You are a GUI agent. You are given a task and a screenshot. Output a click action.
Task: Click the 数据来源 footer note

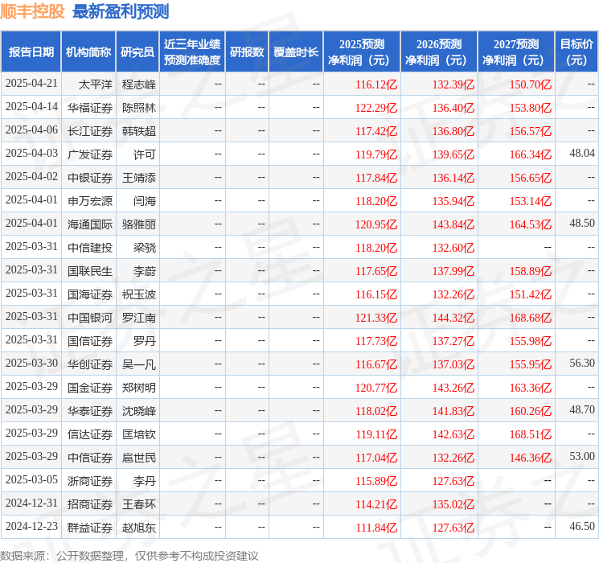point(129,555)
